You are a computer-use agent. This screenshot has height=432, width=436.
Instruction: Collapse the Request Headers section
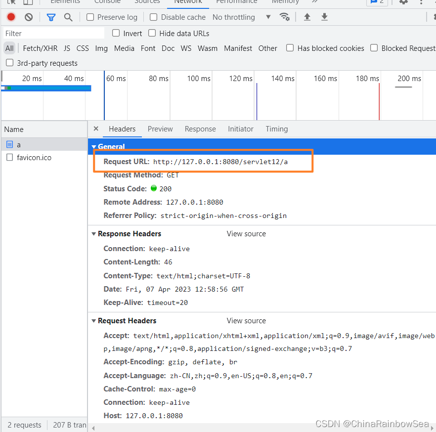pos(94,321)
